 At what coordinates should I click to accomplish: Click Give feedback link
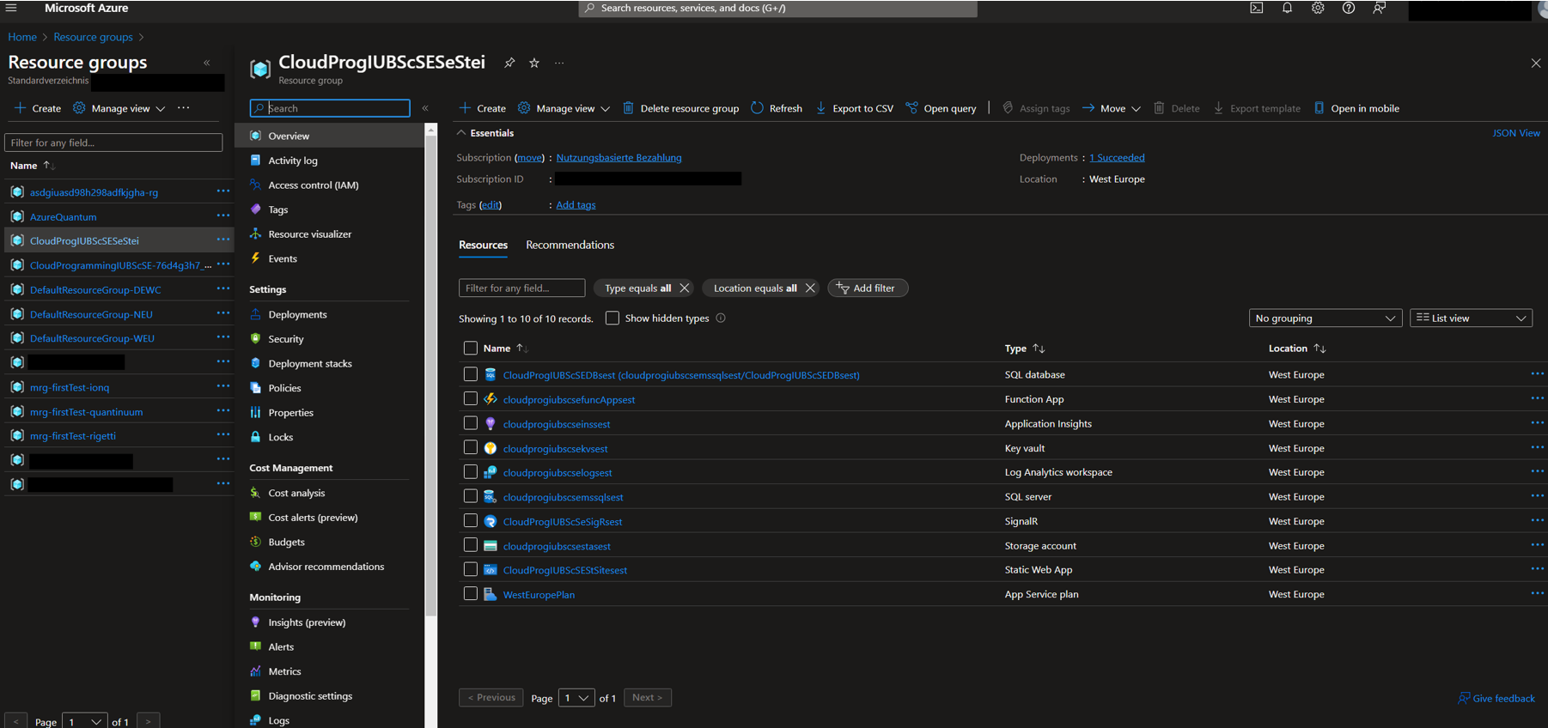click(1496, 698)
